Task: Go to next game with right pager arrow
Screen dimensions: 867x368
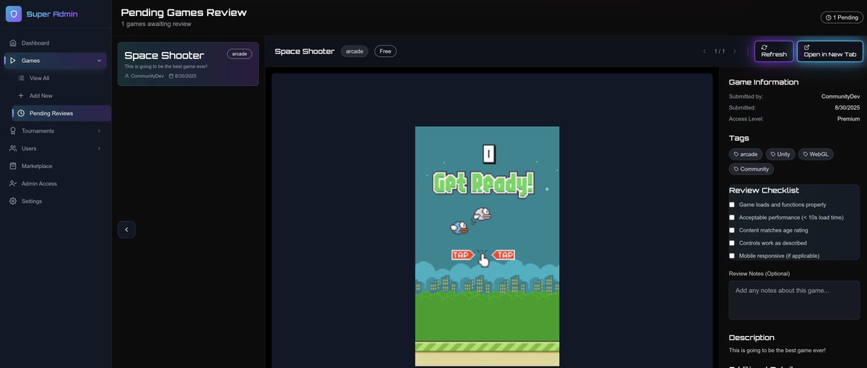Action: click(x=735, y=51)
